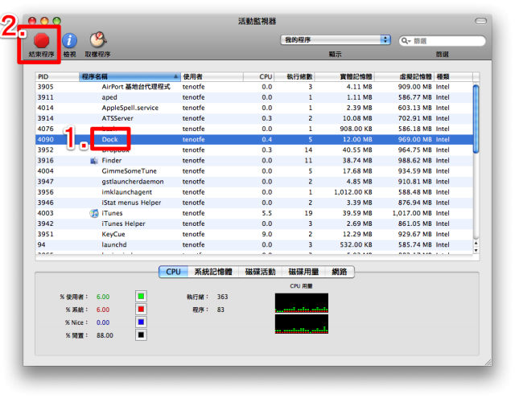The image size is (515, 398).
Task: Sort by real memory column header
Action: click(x=344, y=76)
